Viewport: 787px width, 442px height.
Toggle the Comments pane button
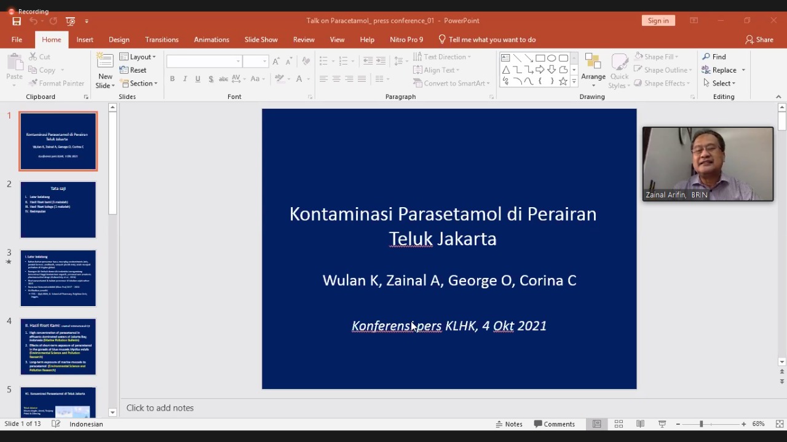(x=554, y=424)
